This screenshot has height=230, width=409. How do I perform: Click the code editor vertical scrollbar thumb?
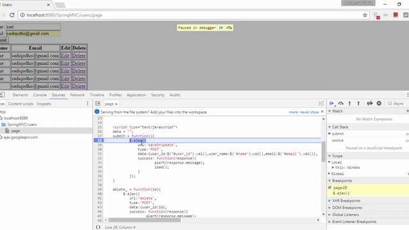click(x=323, y=151)
